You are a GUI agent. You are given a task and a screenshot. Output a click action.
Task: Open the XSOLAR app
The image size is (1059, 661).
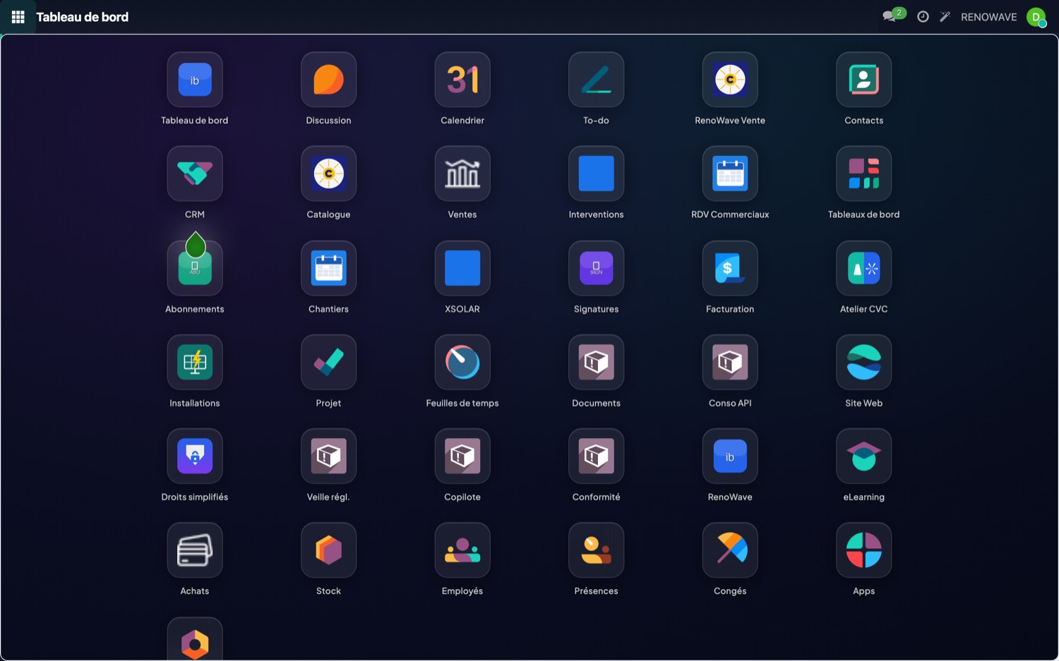pos(462,268)
